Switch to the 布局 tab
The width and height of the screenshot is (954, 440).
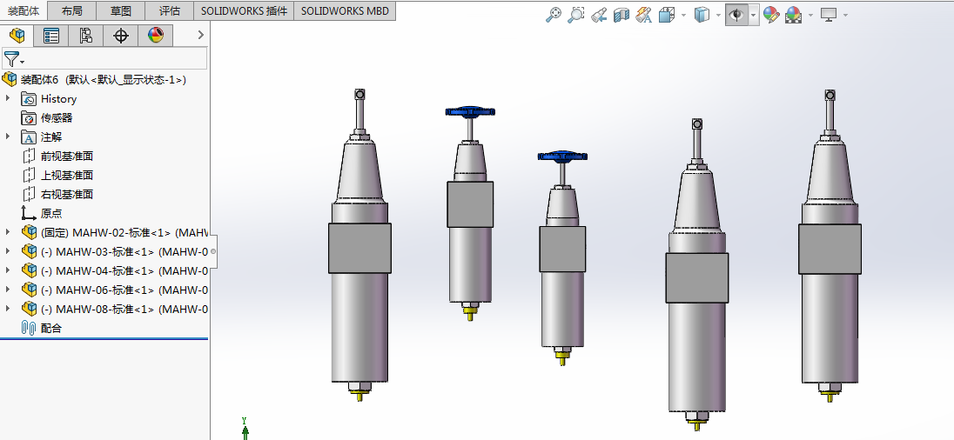[x=72, y=11]
